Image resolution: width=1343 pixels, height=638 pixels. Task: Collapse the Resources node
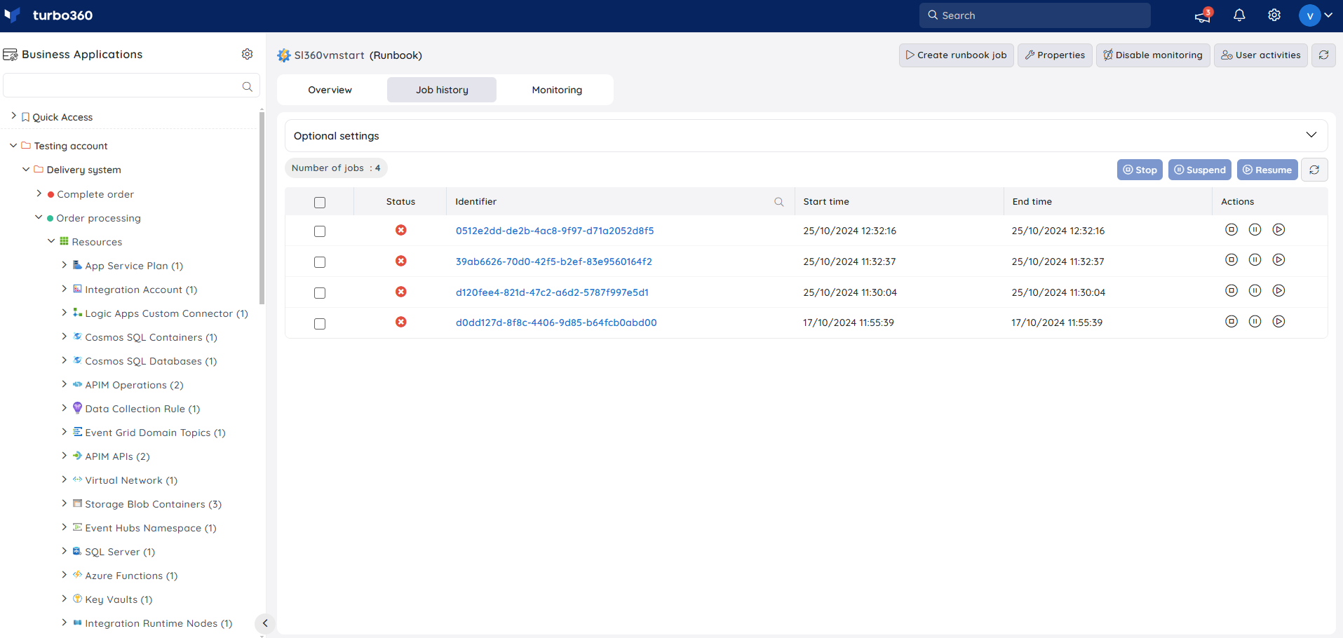[51, 241]
